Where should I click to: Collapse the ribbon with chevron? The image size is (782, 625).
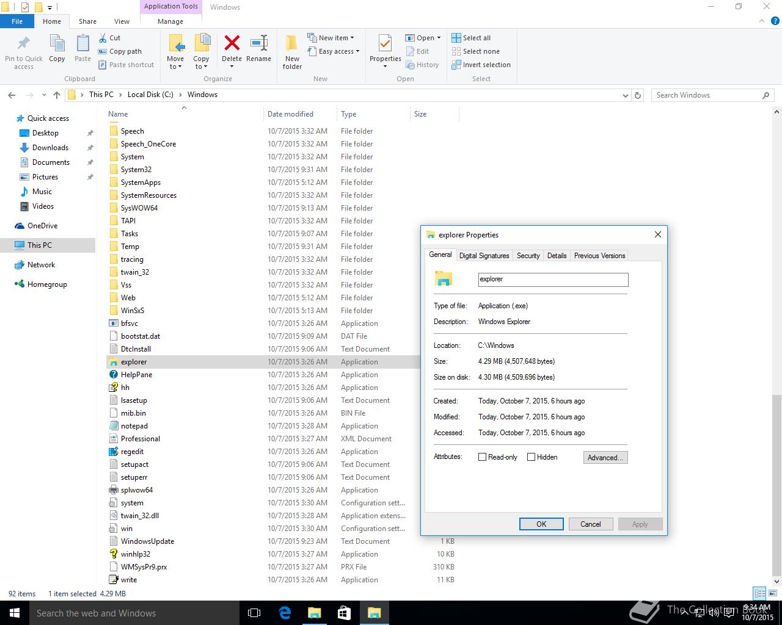[x=762, y=21]
